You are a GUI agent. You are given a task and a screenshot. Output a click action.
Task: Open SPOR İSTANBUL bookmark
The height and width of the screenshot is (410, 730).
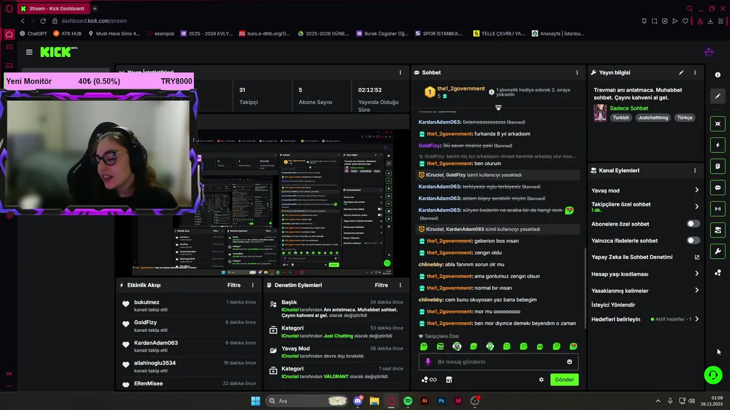click(439, 34)
